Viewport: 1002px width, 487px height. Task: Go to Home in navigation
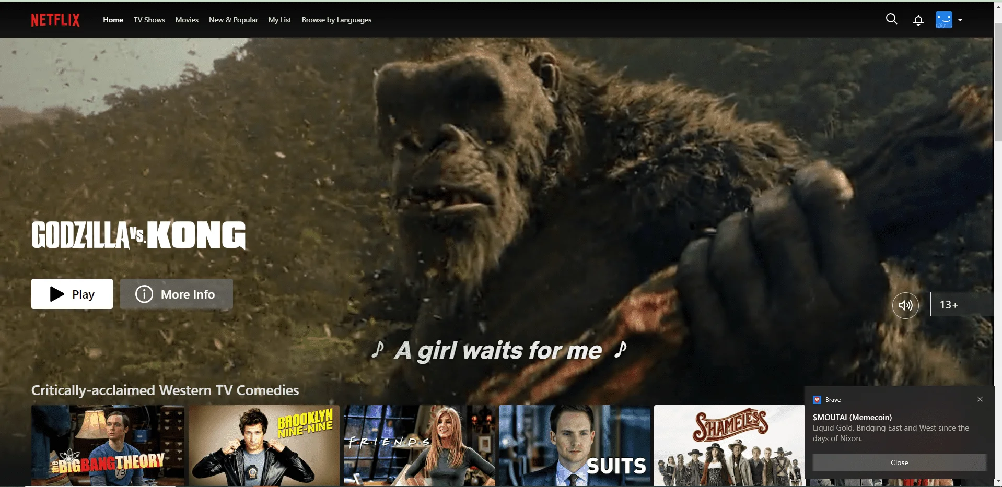tap(113, 20)
